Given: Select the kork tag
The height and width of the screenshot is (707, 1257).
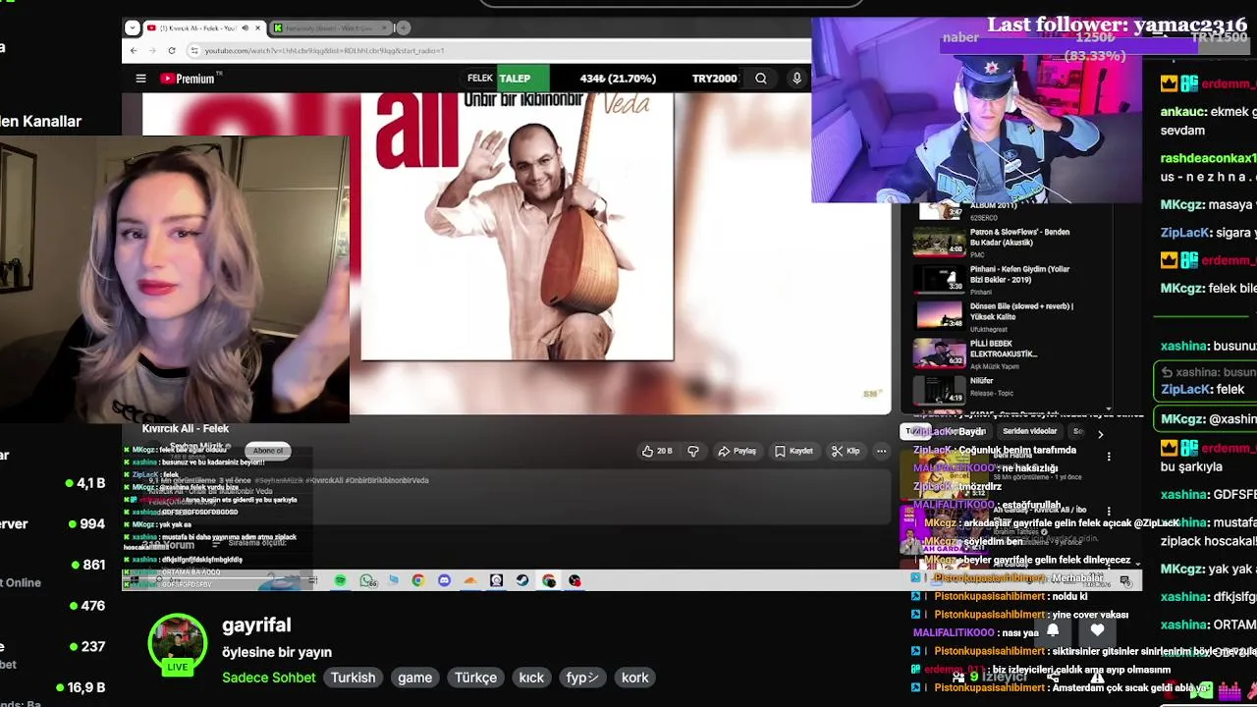Looking at the screenshot, I should 635,678.
